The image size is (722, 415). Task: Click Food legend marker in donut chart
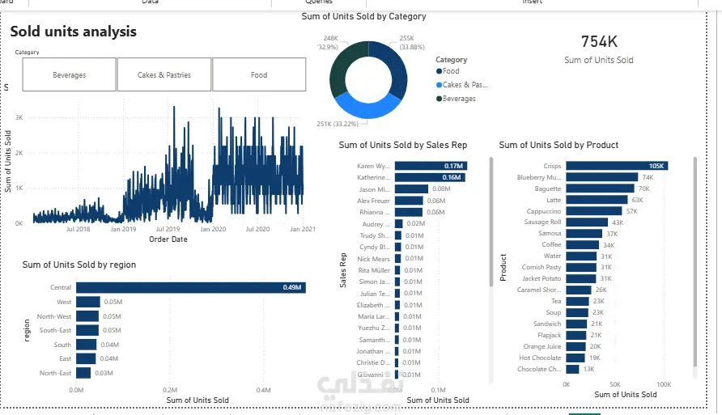click(x=439, y=71)
